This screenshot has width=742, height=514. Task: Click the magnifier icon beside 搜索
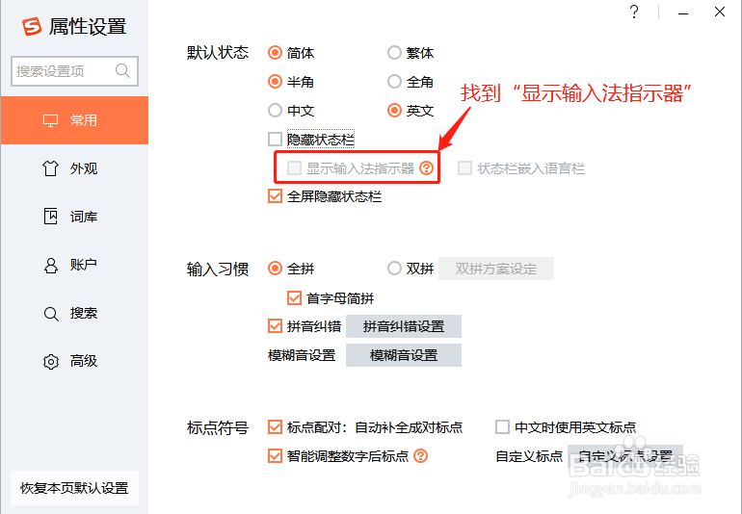click(x=51, y=314)
